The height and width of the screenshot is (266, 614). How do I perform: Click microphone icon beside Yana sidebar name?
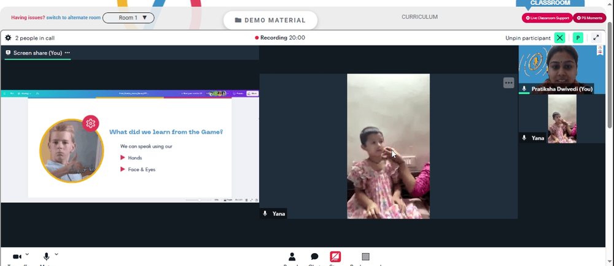(x=524, y=138)
